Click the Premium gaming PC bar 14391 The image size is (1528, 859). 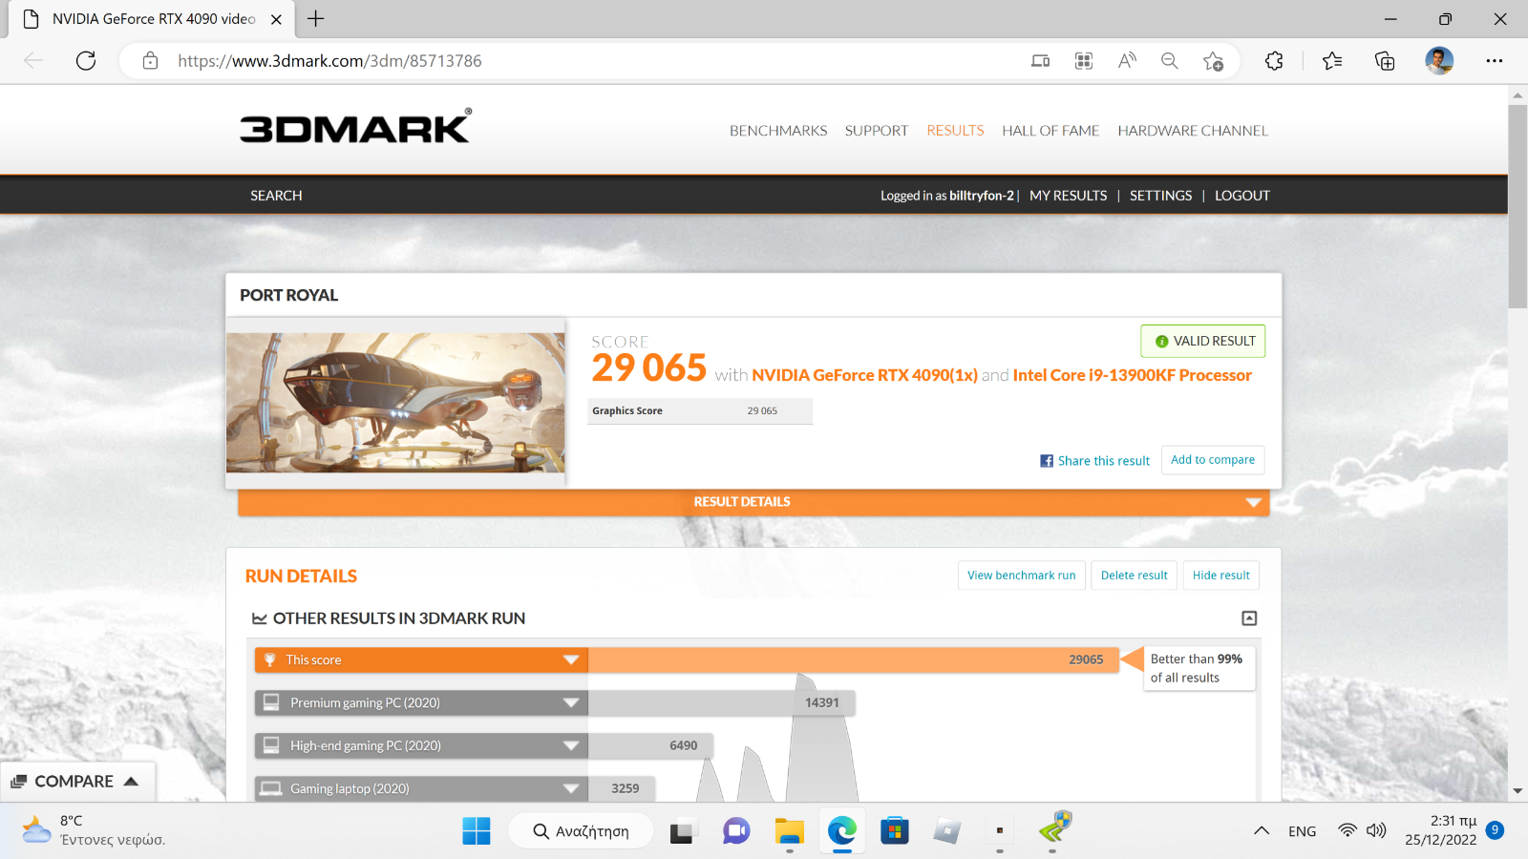721,703
